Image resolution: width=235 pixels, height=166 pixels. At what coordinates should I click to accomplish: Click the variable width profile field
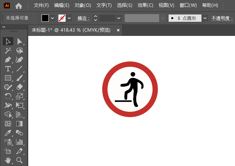point(142,18)
